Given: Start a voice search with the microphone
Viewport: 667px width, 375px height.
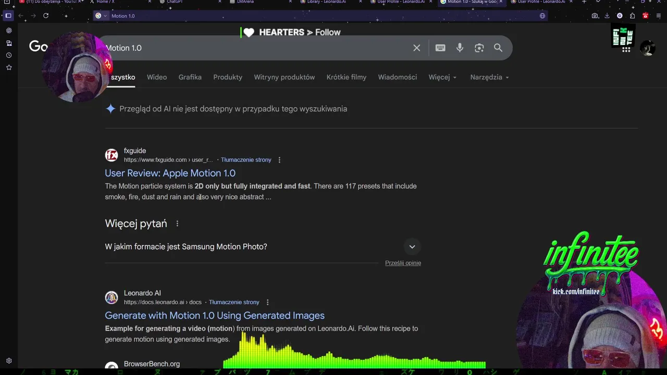Looking at the screenshot, I should 460,48.
